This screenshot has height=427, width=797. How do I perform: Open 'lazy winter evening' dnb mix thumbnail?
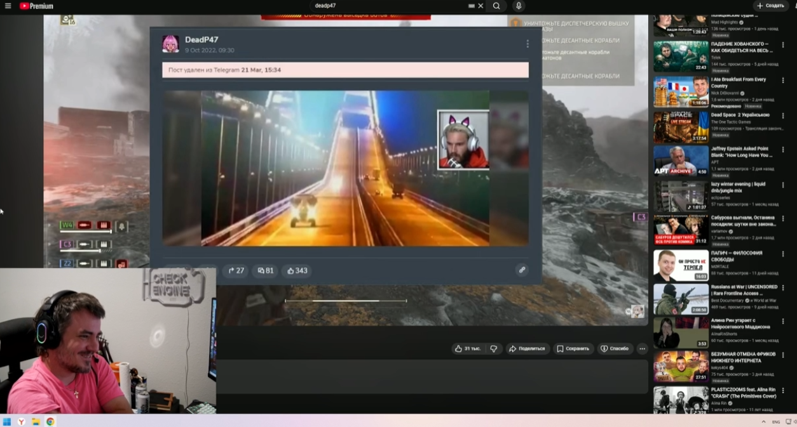681,196
